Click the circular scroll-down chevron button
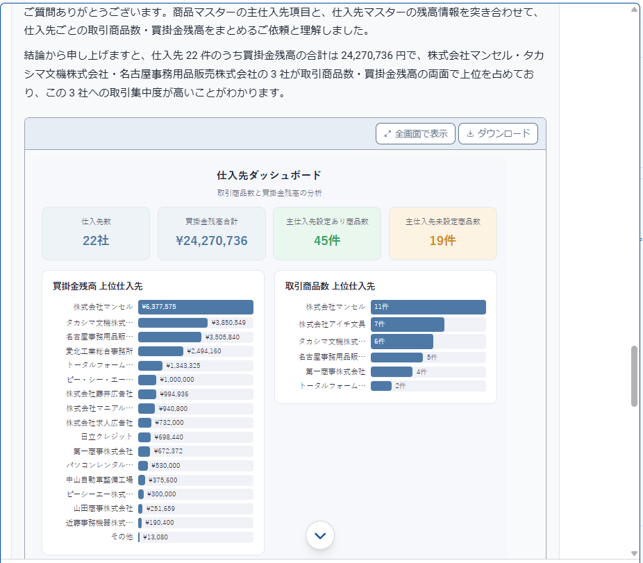Image resolution: width=643 pixels, height=563 pixels. 320,535
